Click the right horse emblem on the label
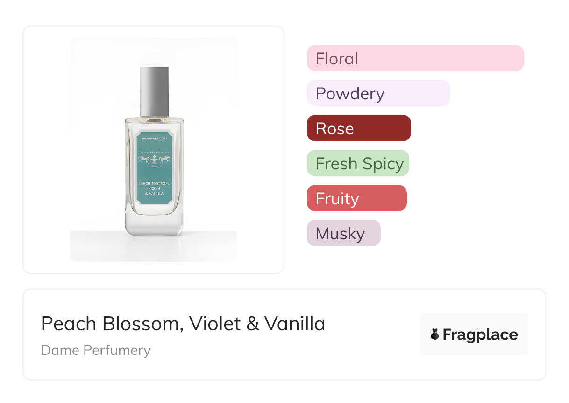 (164, 160)
